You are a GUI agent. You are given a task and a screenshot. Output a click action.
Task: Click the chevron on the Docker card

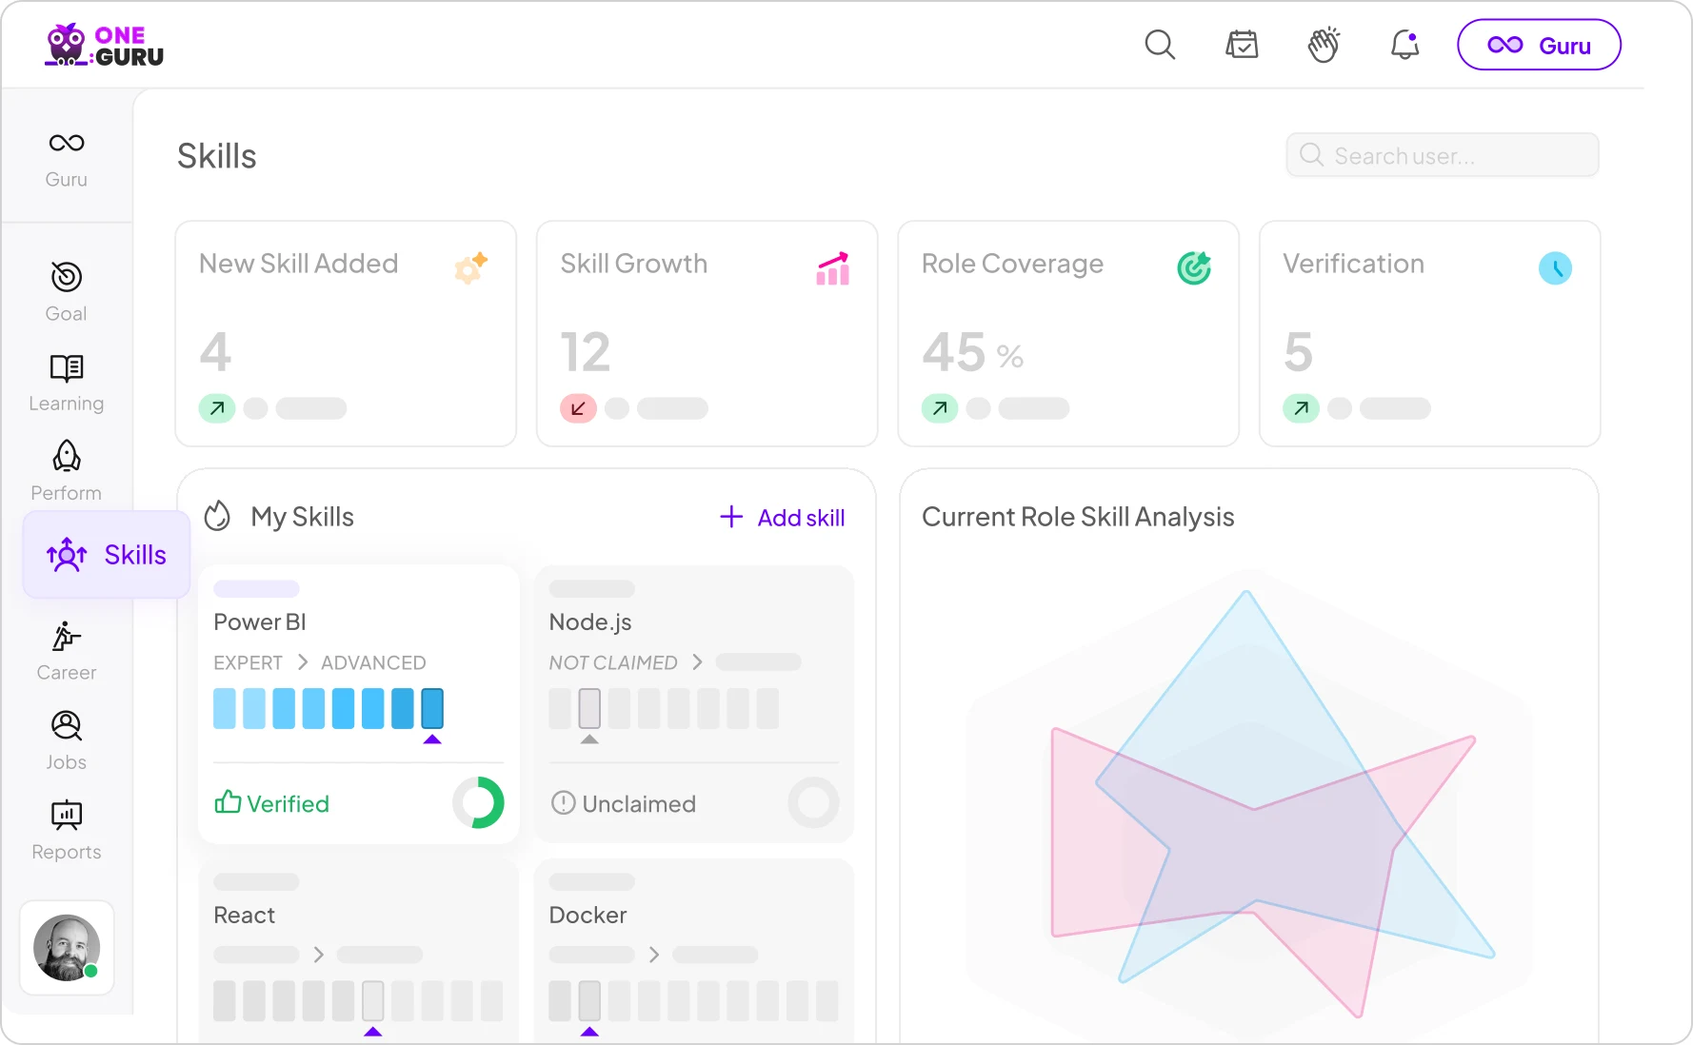pyautogui.click(x=653, y=954)
